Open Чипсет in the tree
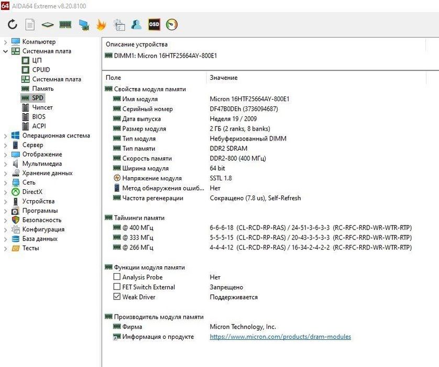The width and height of the screenshot is (439, 367). 42,107
